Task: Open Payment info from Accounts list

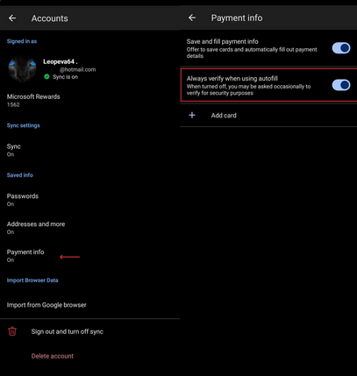Action: 89,256
